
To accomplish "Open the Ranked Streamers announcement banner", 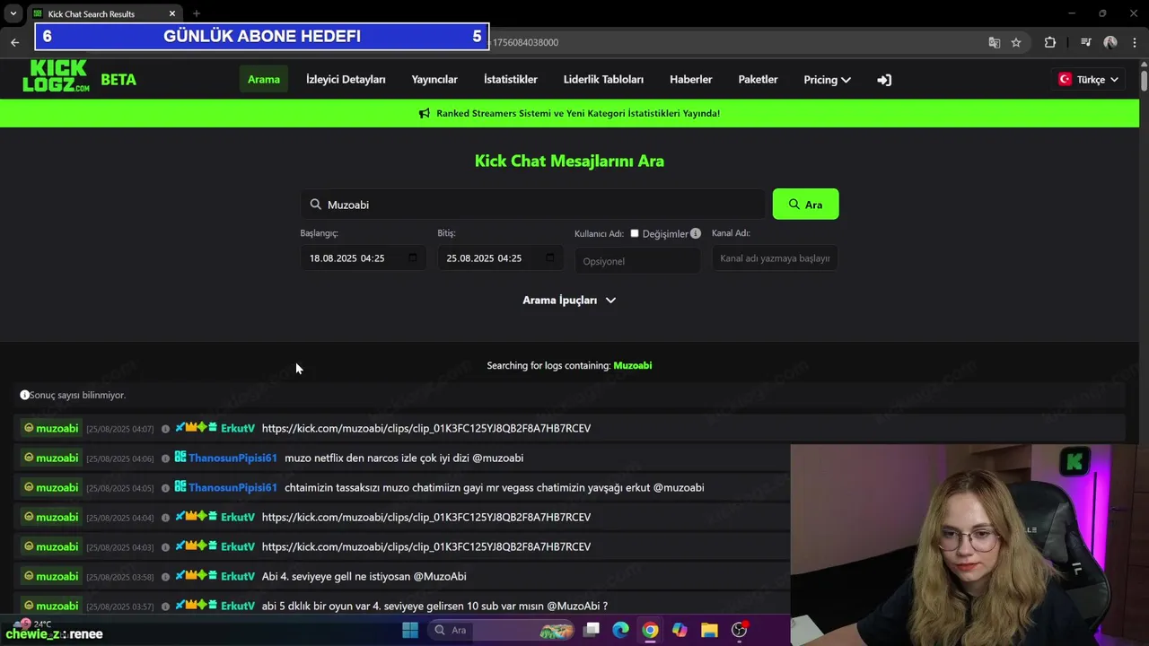I will click(569, 113).
